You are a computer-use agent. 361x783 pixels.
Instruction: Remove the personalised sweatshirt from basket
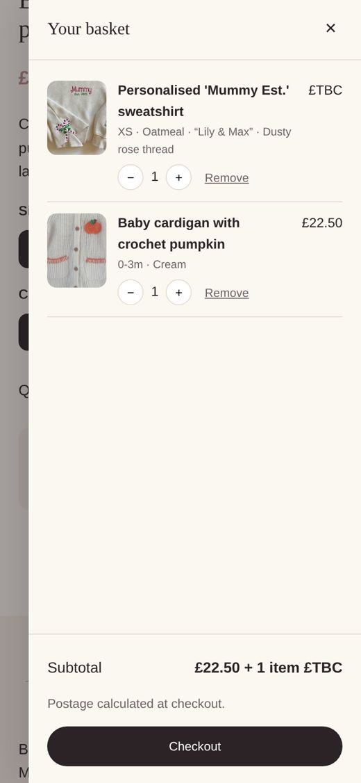(227, 178)
